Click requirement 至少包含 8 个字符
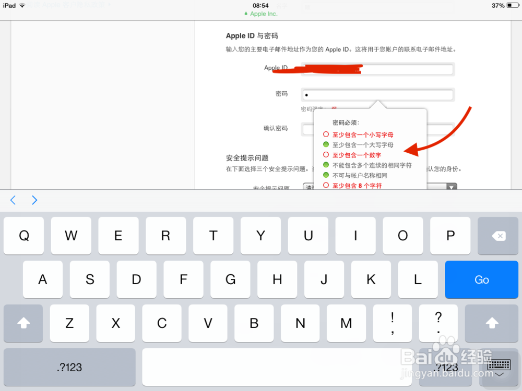This screenshot has height=391, width=522. pos(357,186)
